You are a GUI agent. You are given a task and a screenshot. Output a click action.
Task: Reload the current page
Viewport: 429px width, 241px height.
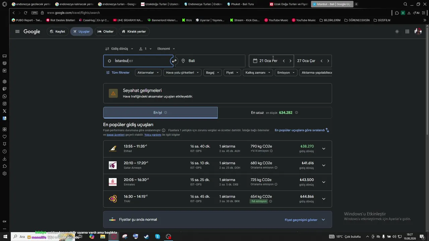(25, 13)
